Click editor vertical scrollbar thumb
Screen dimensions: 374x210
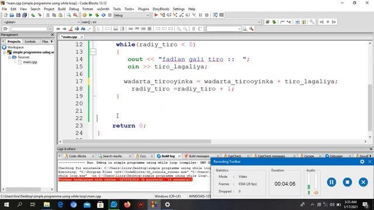point(370,107)
